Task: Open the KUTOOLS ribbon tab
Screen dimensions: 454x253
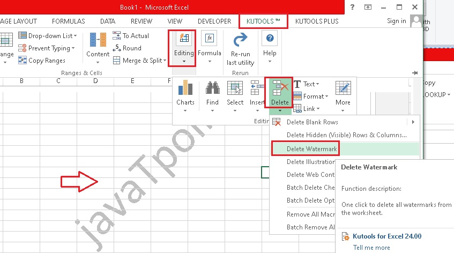Action: coord(263,21)
